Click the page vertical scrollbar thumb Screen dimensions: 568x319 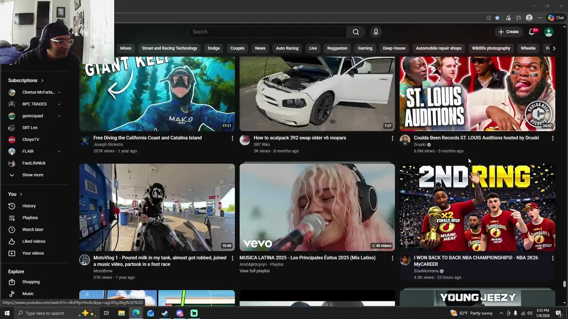click(564, 284)
